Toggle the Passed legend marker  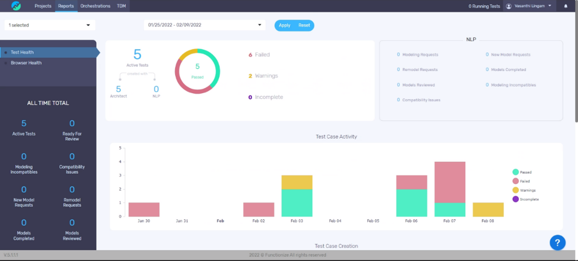click(x=515, y=172)
